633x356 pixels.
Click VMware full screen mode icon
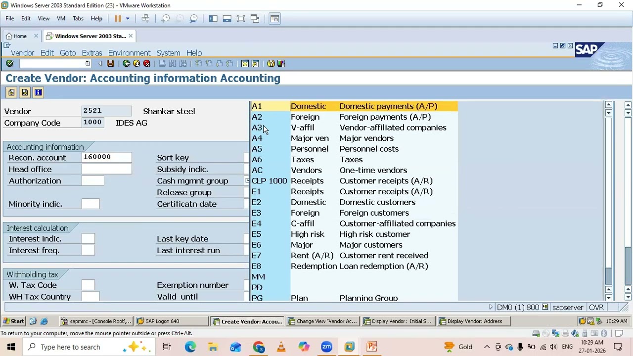(241, 18)
